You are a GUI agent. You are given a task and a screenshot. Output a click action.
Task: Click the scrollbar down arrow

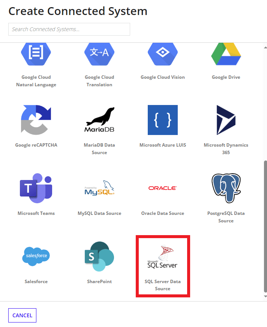tap(265, 296)
